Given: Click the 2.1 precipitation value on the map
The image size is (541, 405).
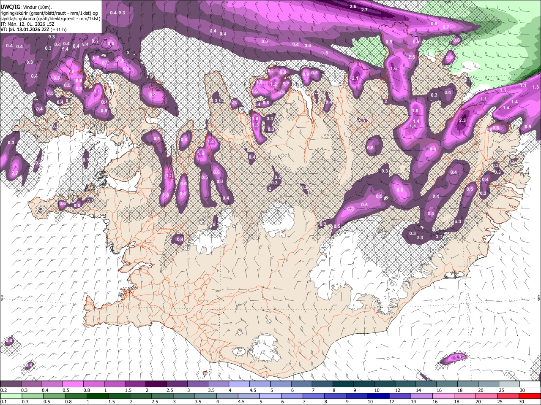Looking at the screenshot, I should coord(355,78).
